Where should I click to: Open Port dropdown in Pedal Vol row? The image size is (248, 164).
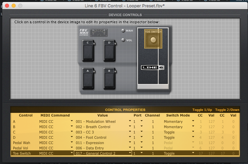tap(142, 147)
